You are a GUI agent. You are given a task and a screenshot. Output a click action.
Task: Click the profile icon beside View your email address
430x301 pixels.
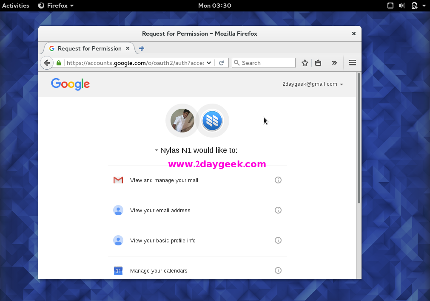pyautogui.click(x=118, y=210)
